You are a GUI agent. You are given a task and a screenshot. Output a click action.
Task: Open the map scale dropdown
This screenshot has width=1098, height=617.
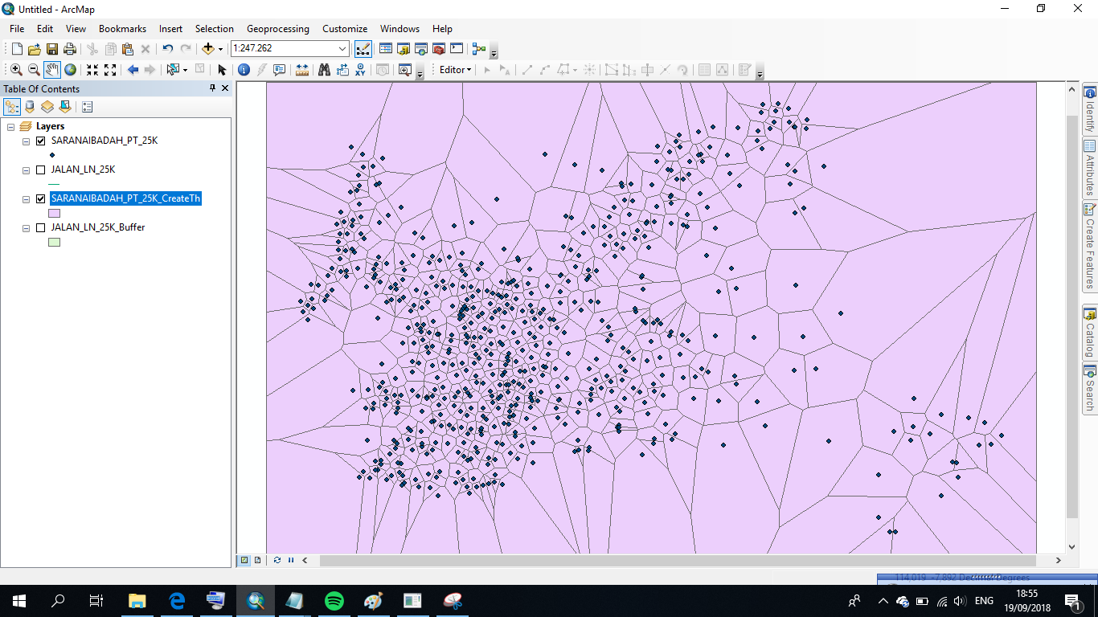(x=342, y=48)
